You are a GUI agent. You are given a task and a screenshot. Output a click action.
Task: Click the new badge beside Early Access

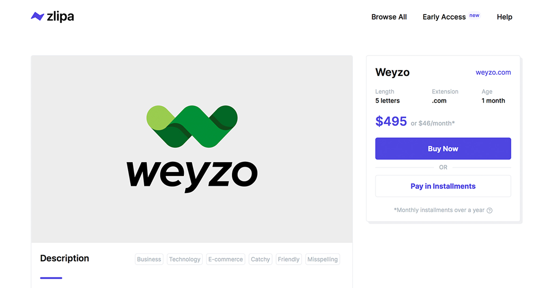click(x=474, y=15)
